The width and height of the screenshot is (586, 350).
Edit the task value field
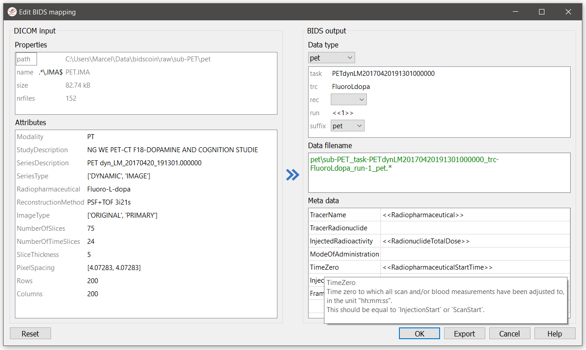point(383,74)
